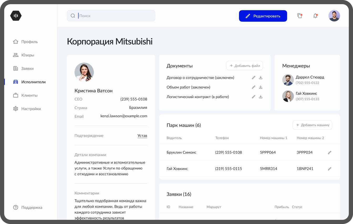Click the Исполнители car icon
Viewport: 353px width, 224px height.
[16, 82]
